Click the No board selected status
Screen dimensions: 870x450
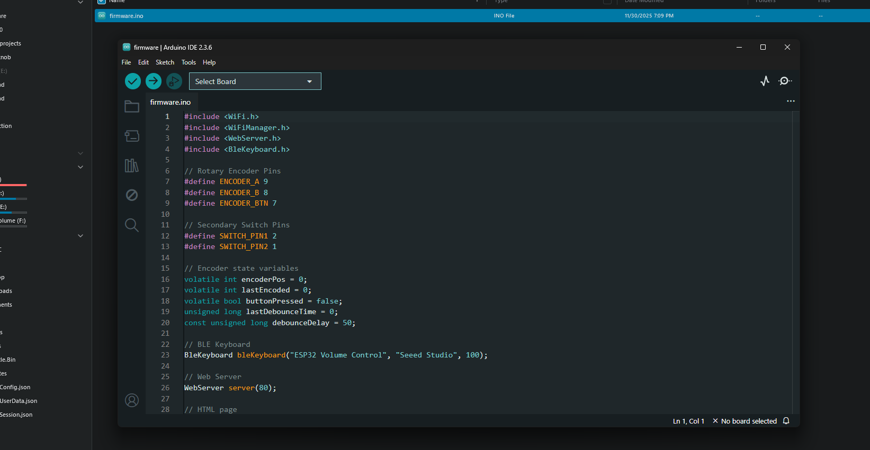745,421
